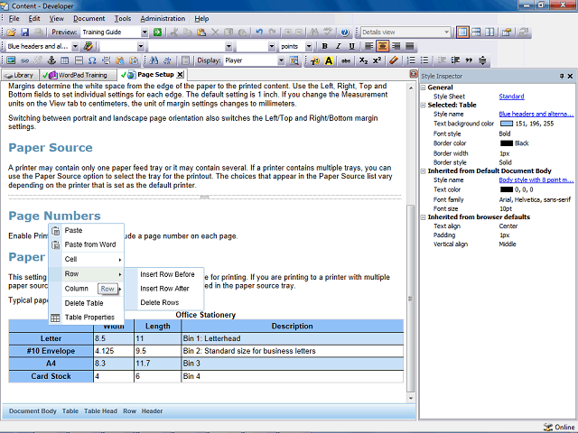Open the Blue headers and alterna... style link
The image size is (578, 433).
[536, 115]
